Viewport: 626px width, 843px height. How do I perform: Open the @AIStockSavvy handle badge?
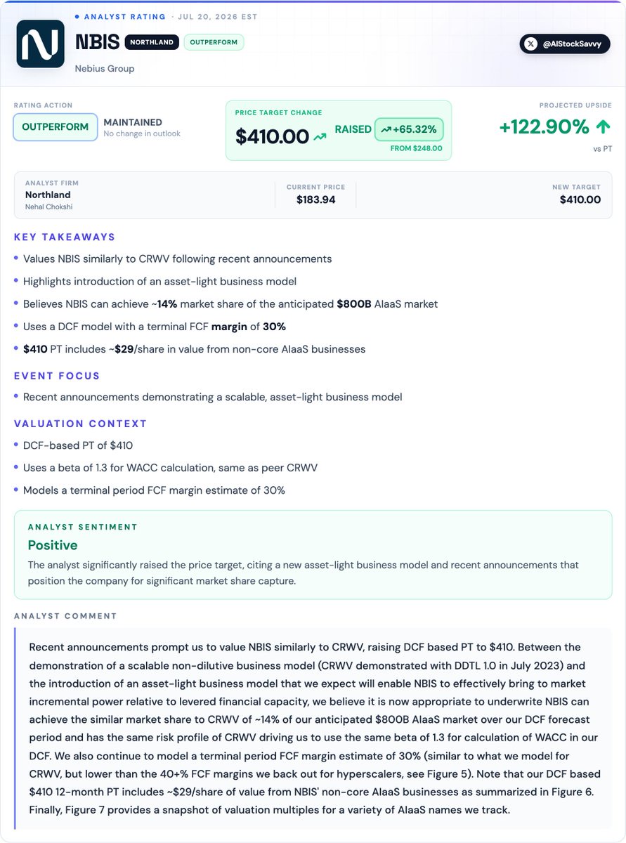pos(565,44)
